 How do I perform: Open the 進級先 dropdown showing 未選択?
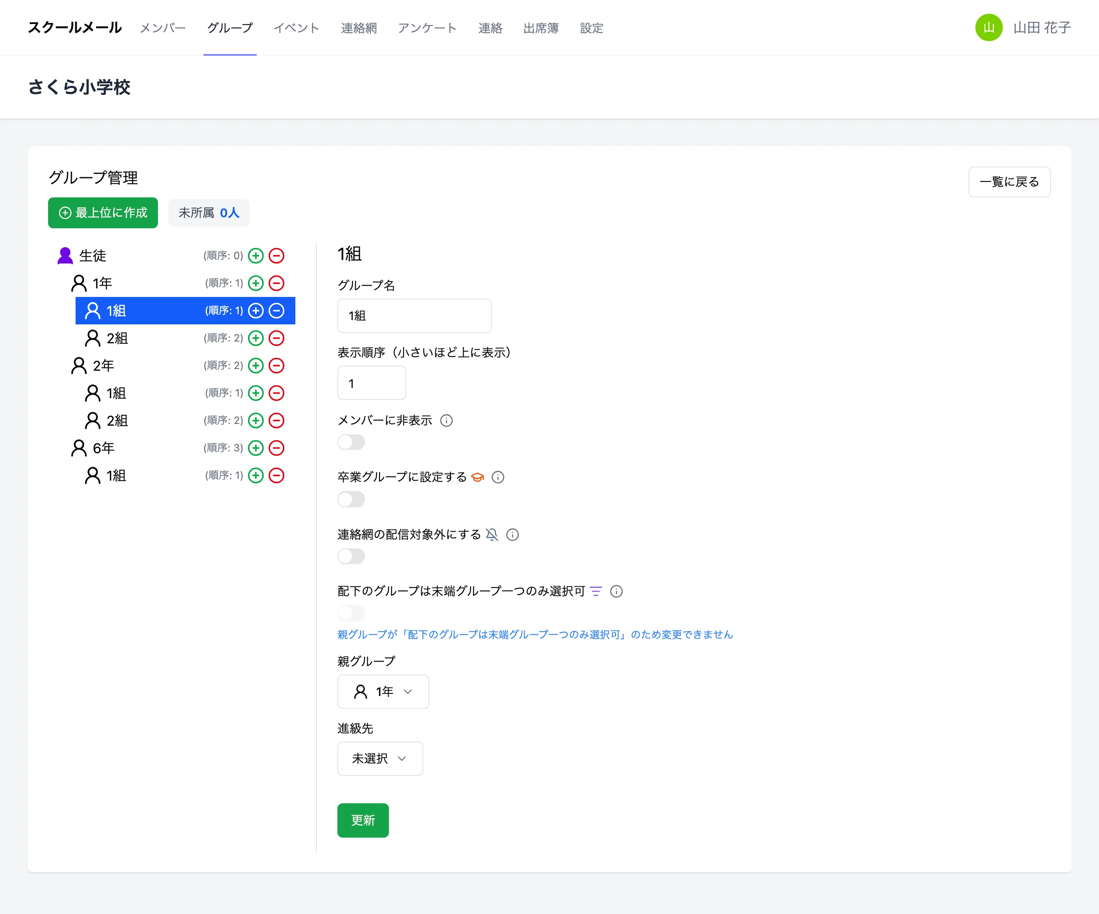tap(380, 759)
